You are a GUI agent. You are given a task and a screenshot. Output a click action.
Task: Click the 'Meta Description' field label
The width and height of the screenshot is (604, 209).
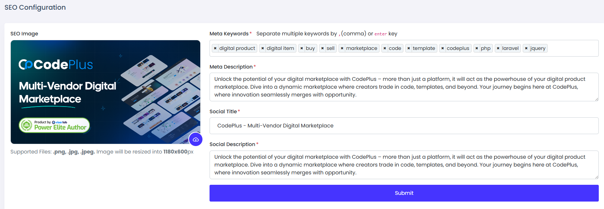coord(231,67)
